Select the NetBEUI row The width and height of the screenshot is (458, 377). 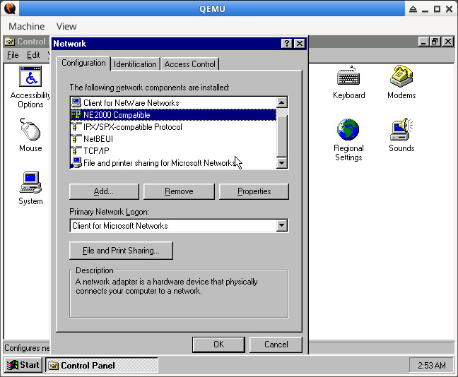coord(173,138)
